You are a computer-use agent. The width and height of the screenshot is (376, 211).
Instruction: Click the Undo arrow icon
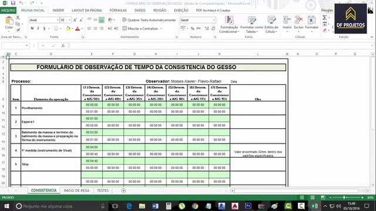click(21, 3)
